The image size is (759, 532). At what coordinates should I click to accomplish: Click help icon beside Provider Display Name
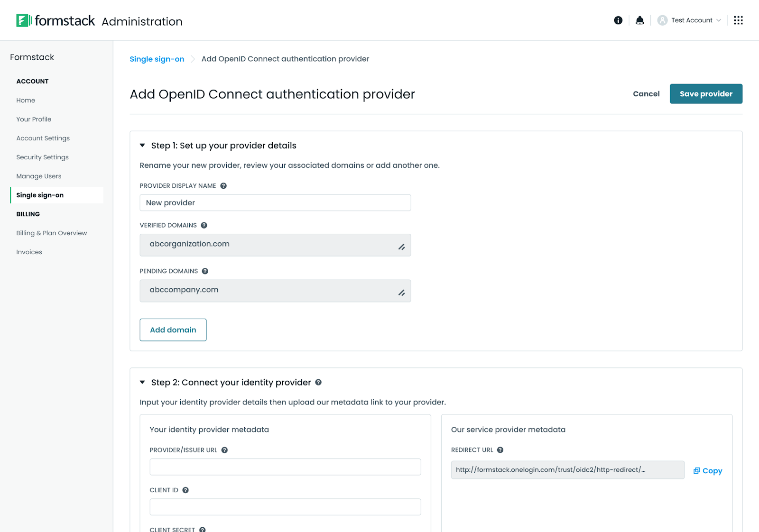pyautogui.click(x=223, y=186)
